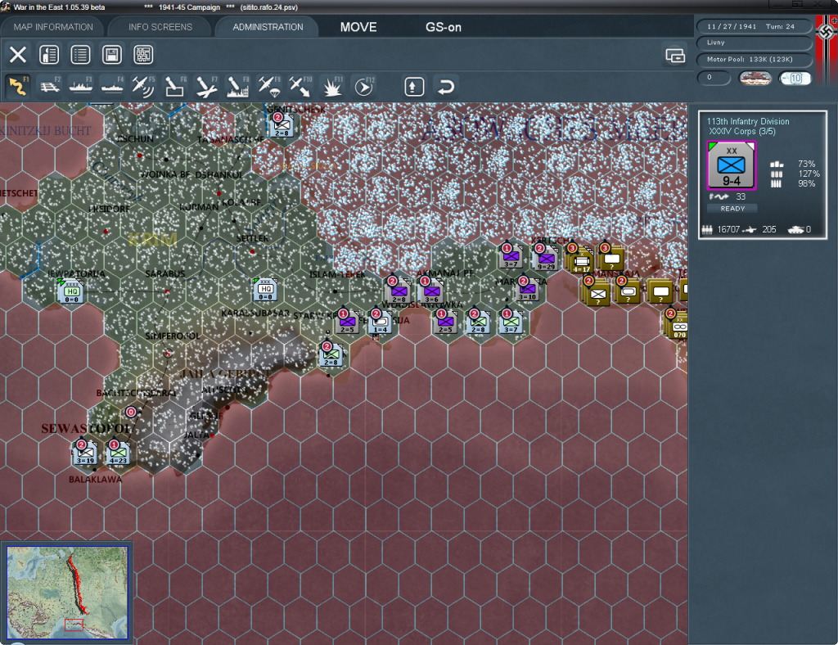The height and width of the screenshot is (645, 838).
Task: Click the READY status button
Action: (732, 209)
